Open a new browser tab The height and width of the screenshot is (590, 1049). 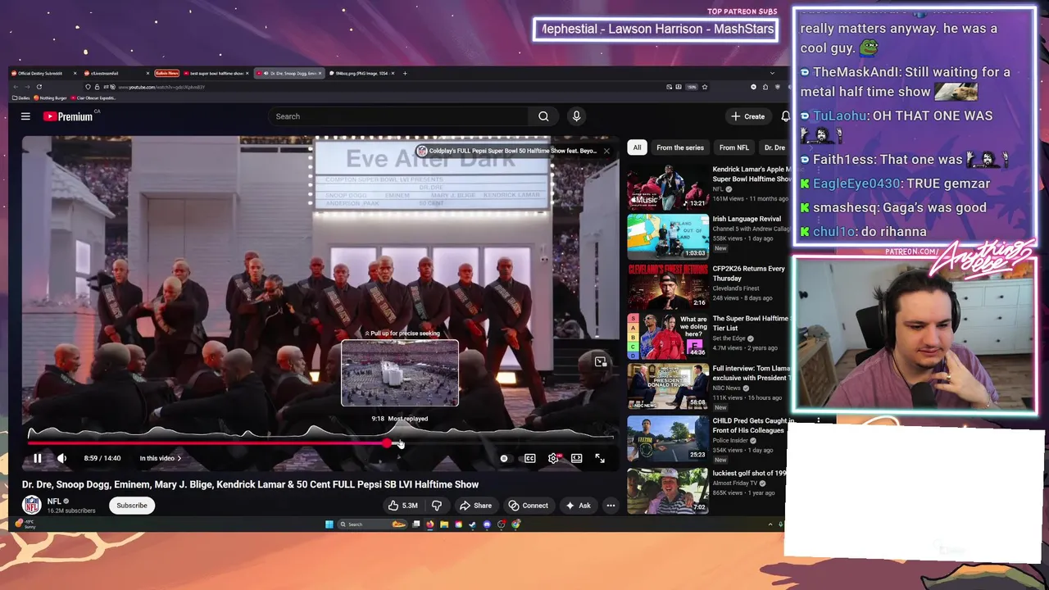pyautogui.click(x=405, y=73)
